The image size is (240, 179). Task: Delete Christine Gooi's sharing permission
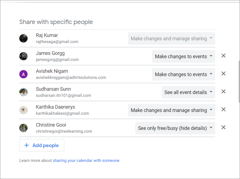tap(223, 127)
